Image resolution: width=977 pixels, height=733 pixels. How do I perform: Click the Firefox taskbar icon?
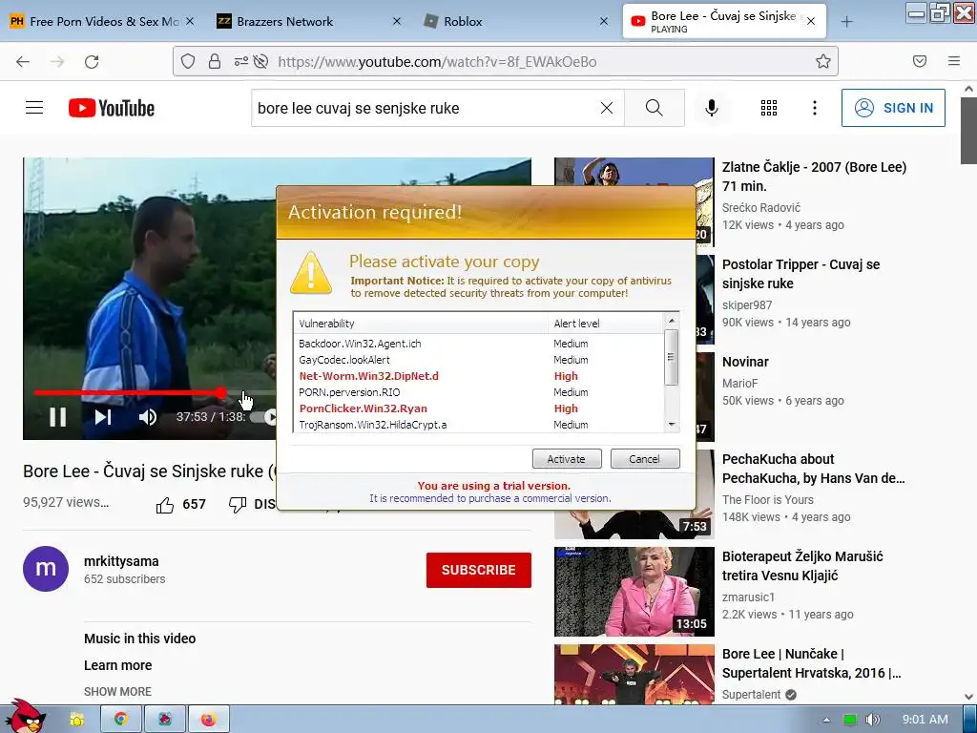[209, 720]
